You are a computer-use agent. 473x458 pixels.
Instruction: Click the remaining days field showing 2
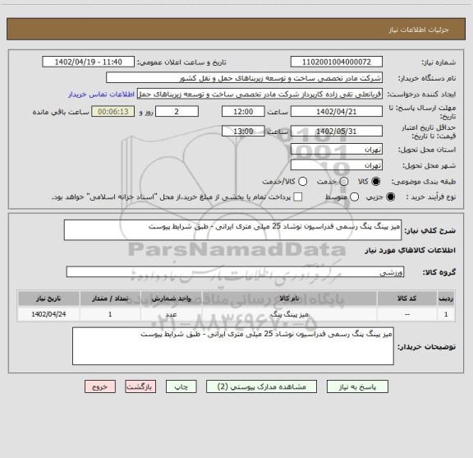tap(177, 112)
